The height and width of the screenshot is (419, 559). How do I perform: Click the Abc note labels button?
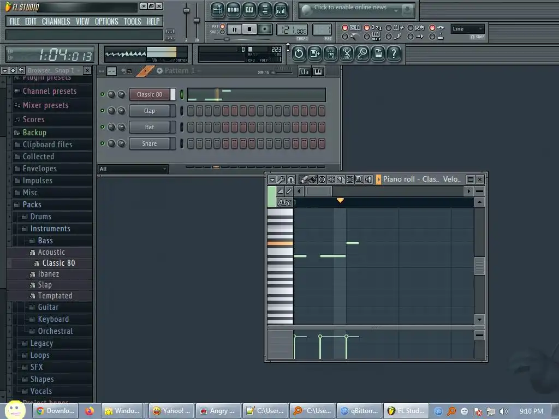coord(284,202)
